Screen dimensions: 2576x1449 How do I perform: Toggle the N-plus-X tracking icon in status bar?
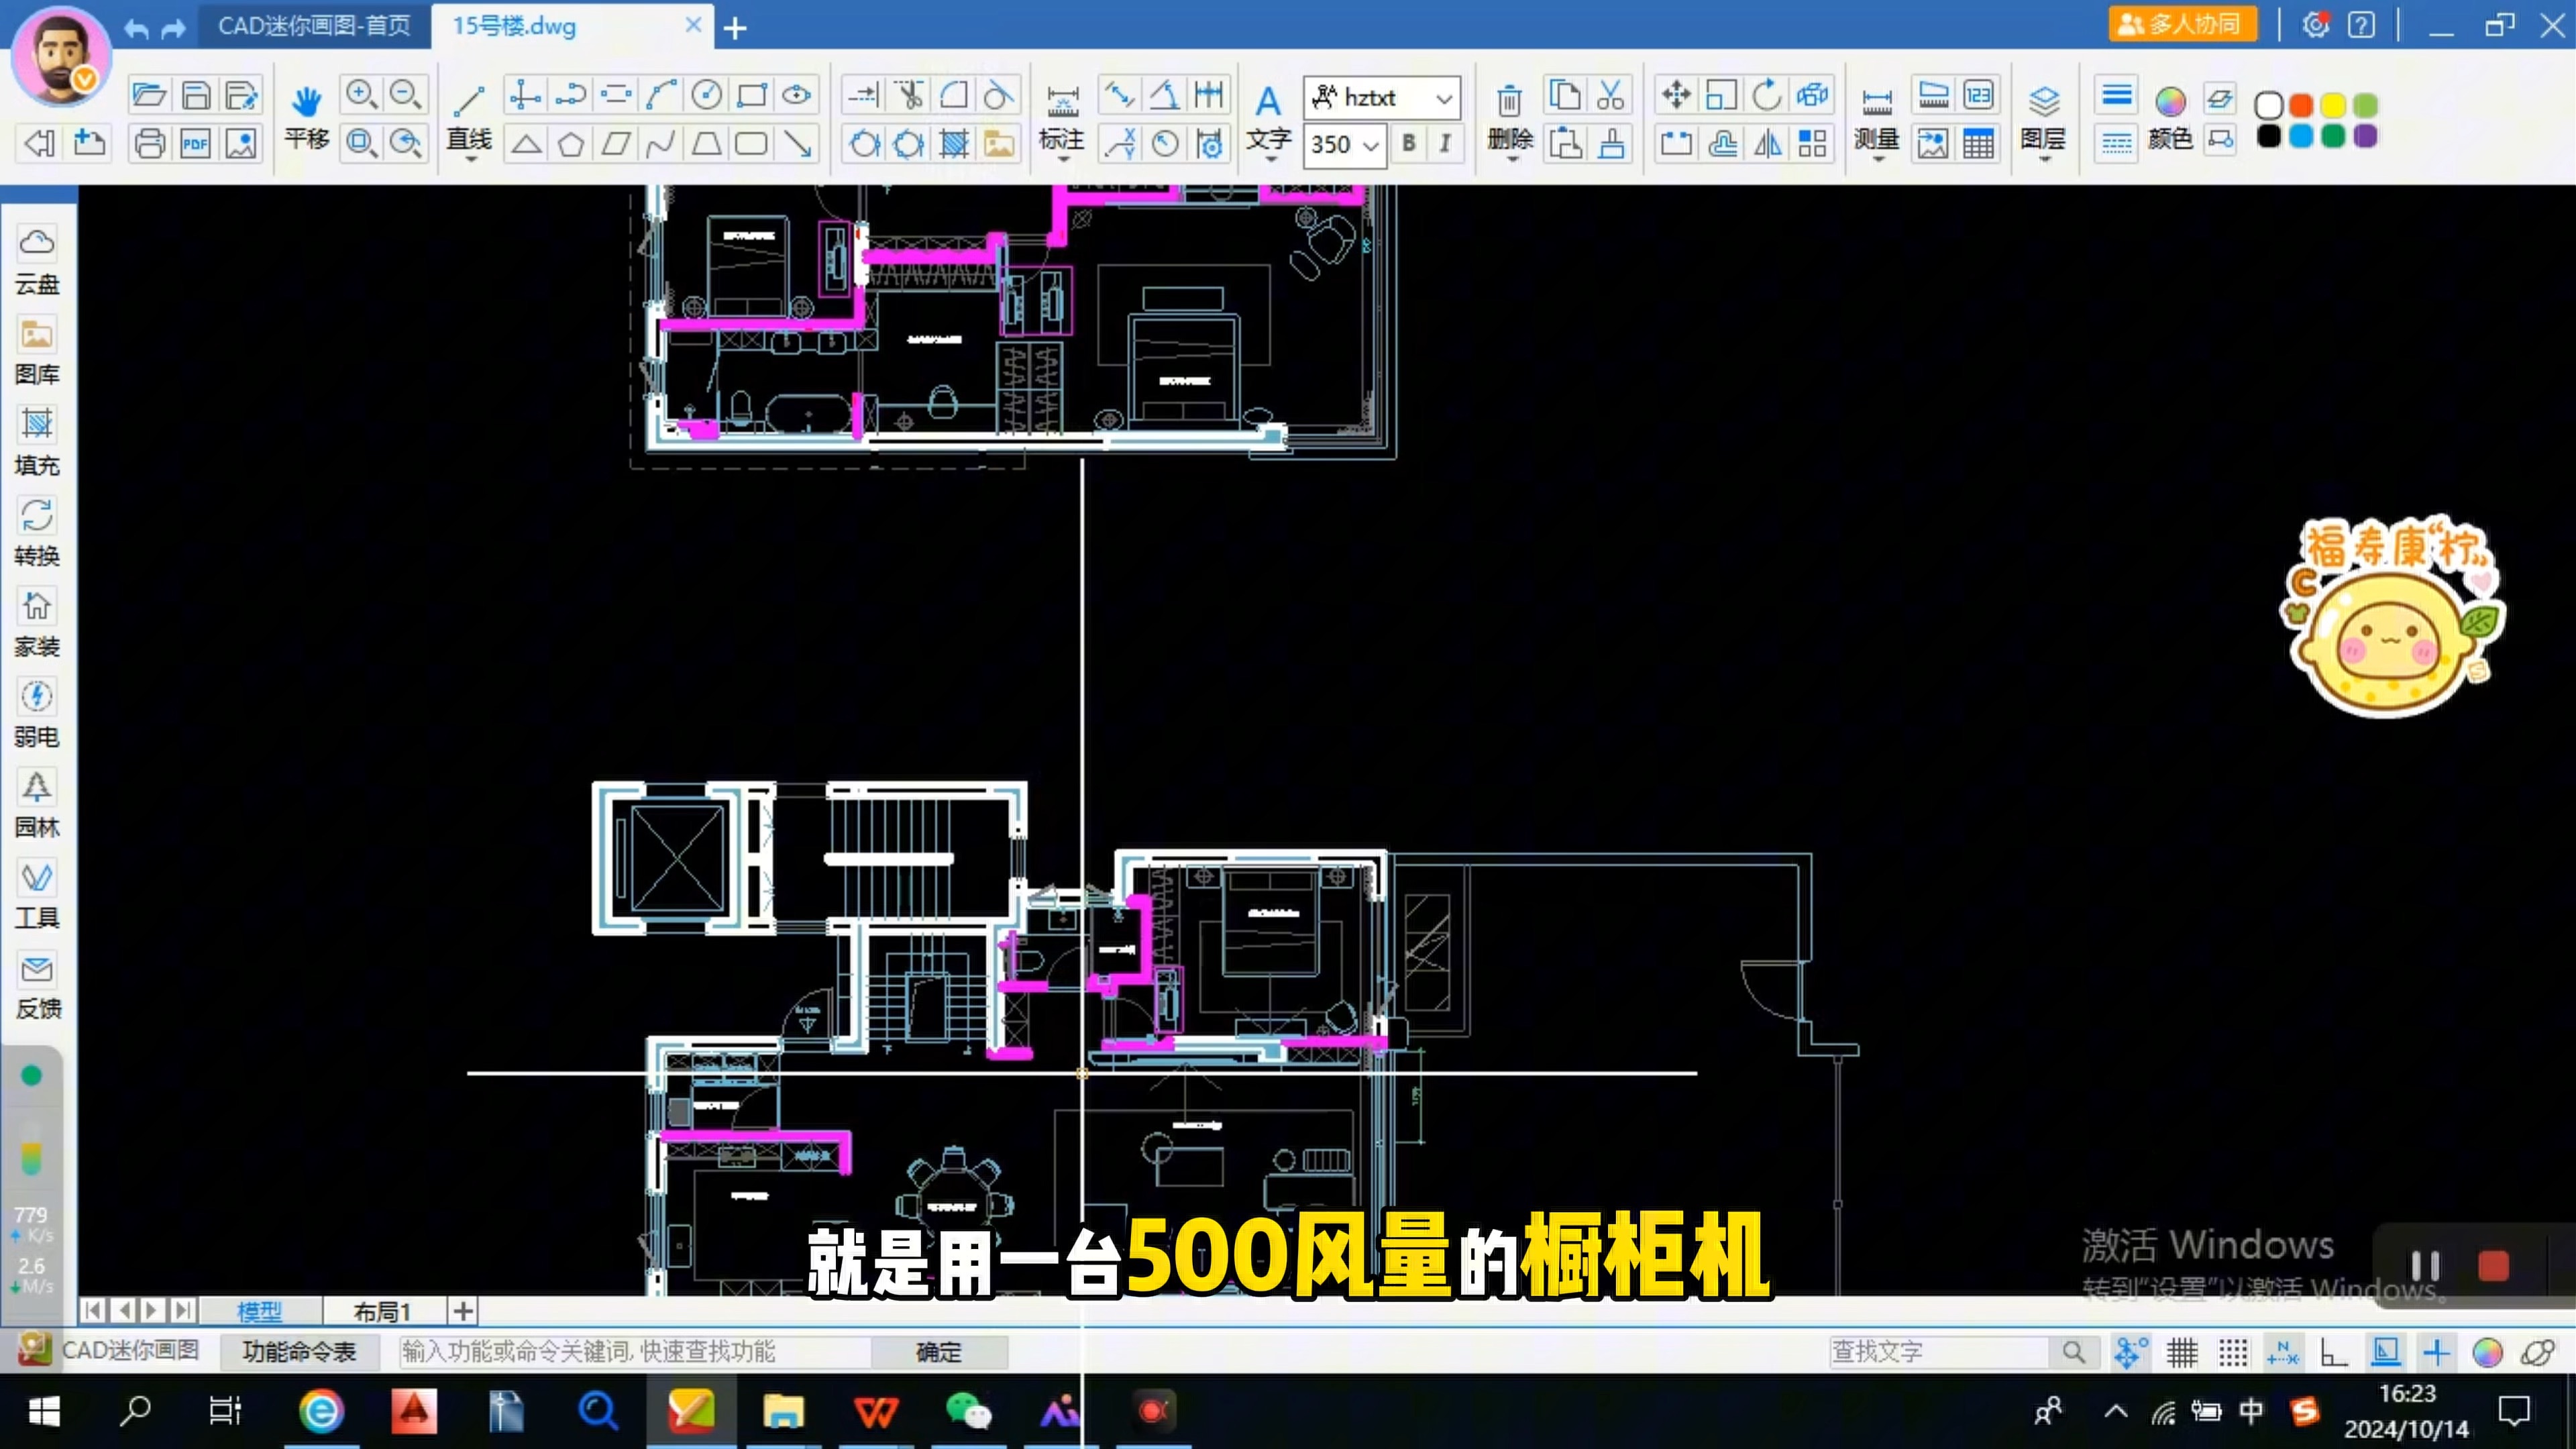point(2283,1353)
